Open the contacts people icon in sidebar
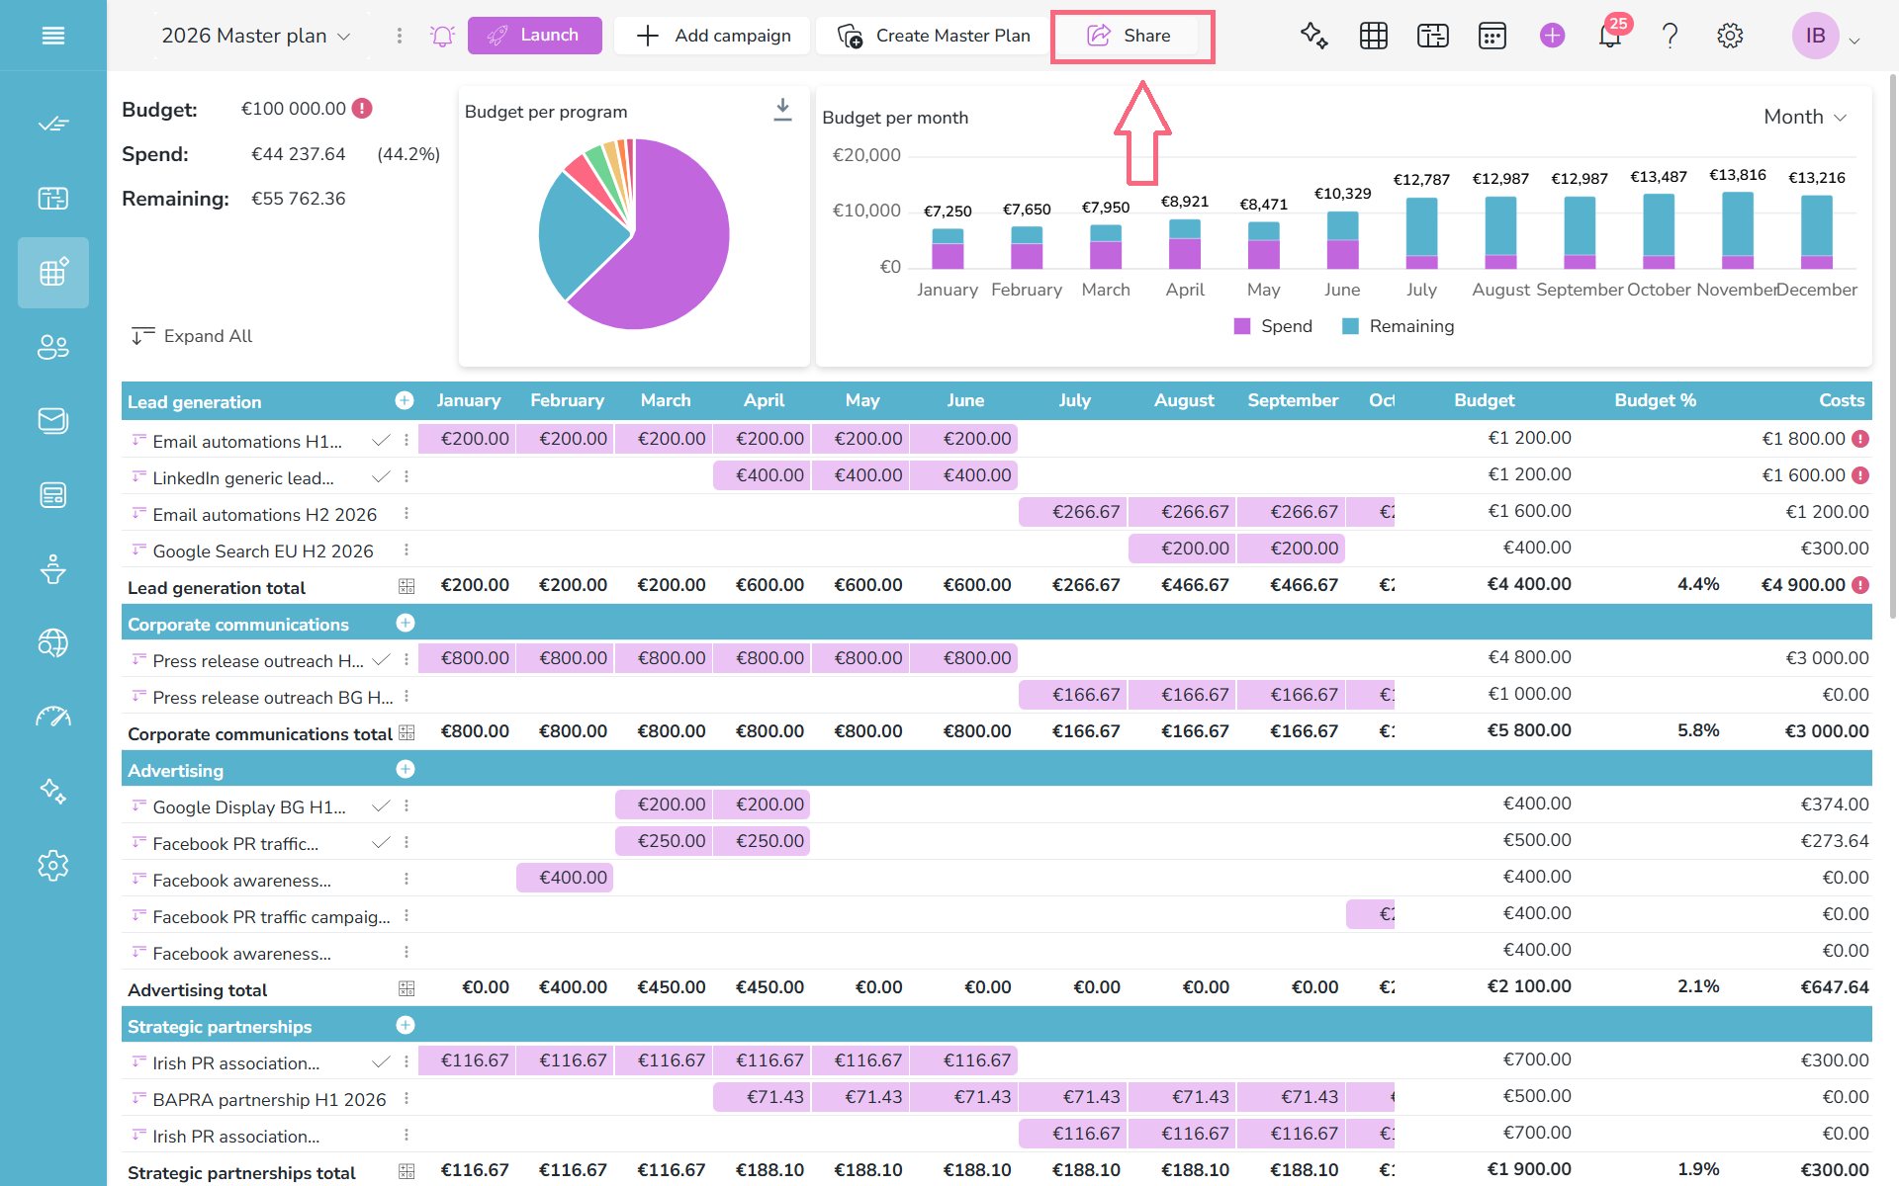The width and height of the screenshot is (1899, 1186). click(x=53, y=347)
